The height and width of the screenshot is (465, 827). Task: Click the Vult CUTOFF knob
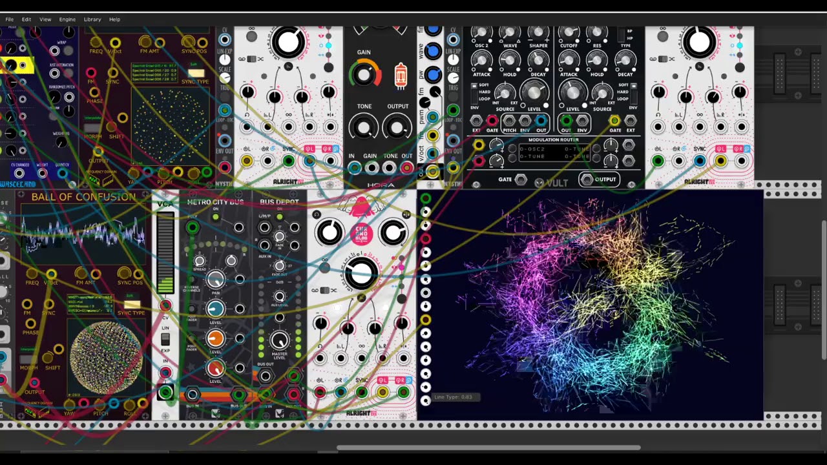point(569,32)
